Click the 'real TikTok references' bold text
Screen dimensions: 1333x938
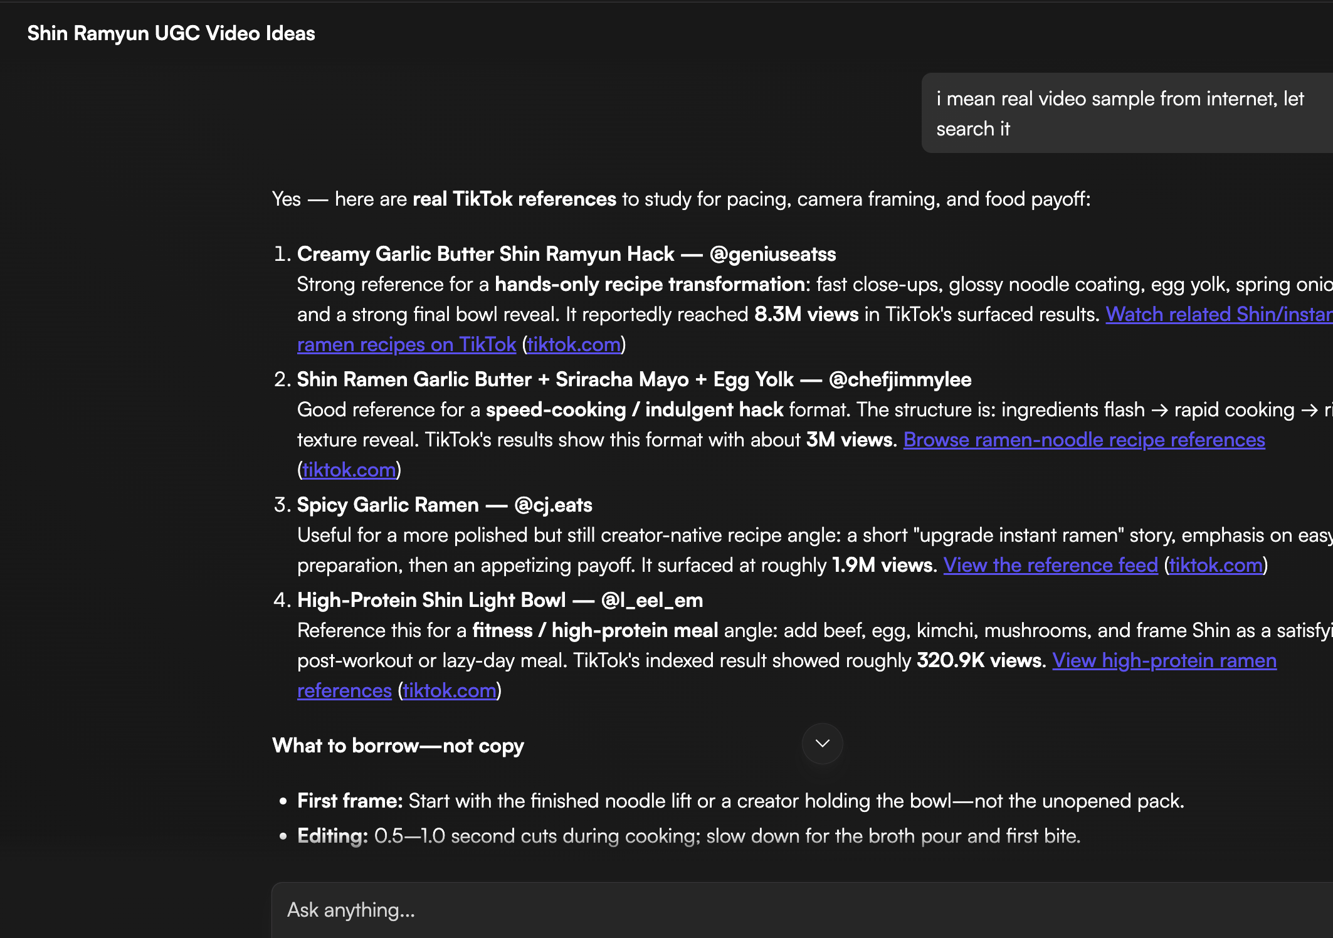point(515,199)
